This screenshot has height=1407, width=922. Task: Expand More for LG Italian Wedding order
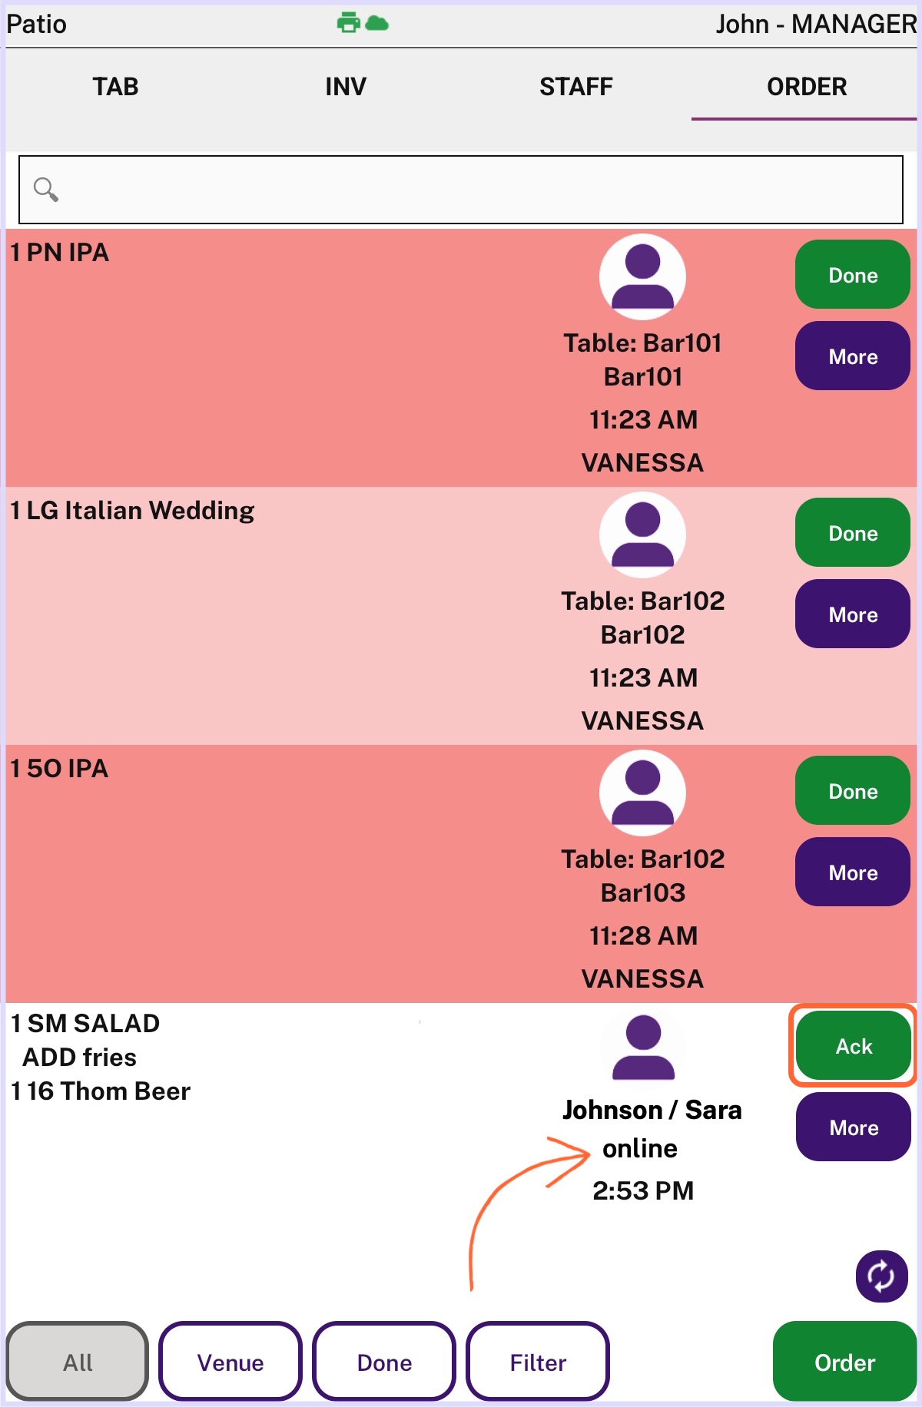click(853, 614)
